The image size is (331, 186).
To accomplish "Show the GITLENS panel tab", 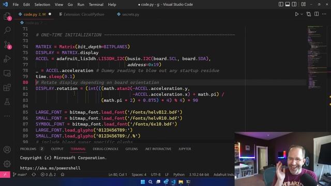I will pos(131,149).
